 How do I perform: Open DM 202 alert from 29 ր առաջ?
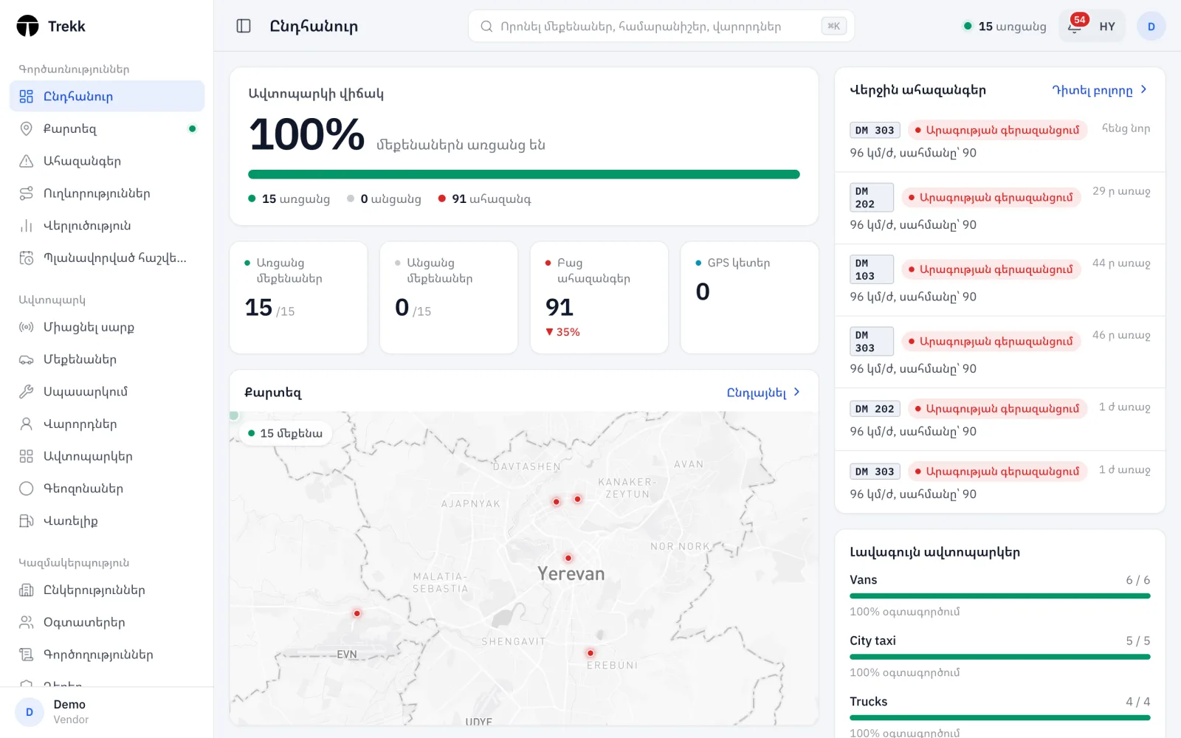pyautogui.click(x=1000, y=208)
